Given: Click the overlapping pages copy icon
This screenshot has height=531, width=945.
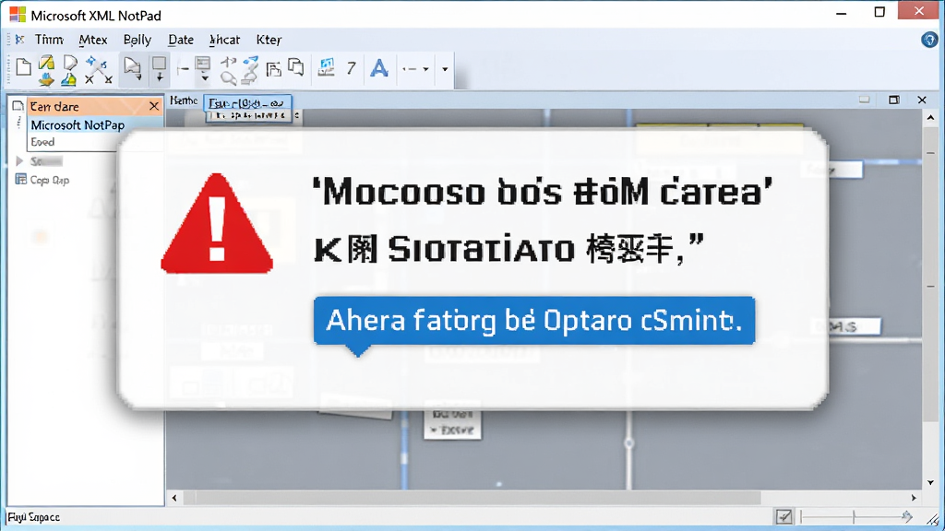Looking at the screenshot, I should (x=296, y=66).
